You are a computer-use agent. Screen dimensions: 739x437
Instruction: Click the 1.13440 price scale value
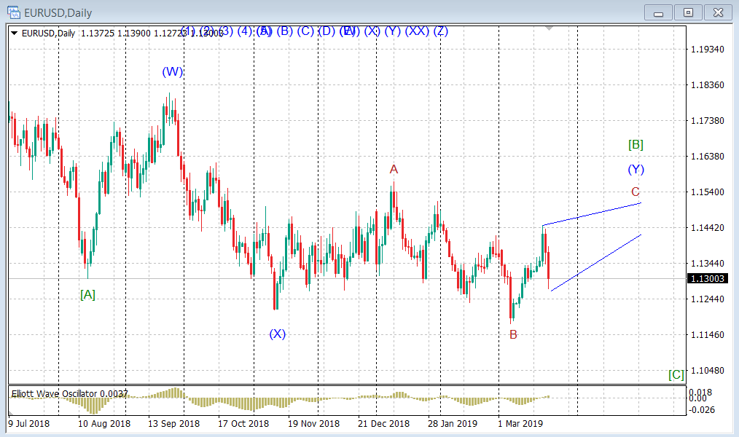pos(707,264)
